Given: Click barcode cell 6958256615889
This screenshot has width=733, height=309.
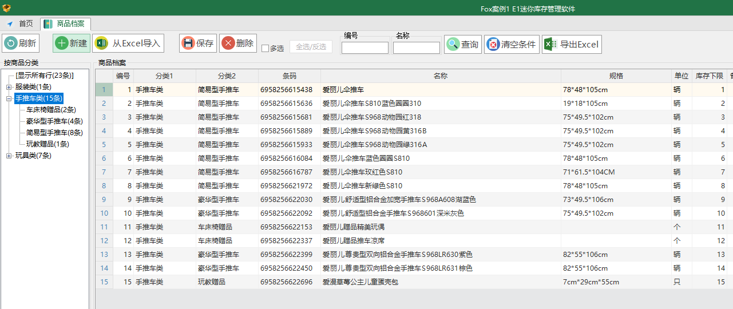Looking at the screenshot, I should 290,131.
